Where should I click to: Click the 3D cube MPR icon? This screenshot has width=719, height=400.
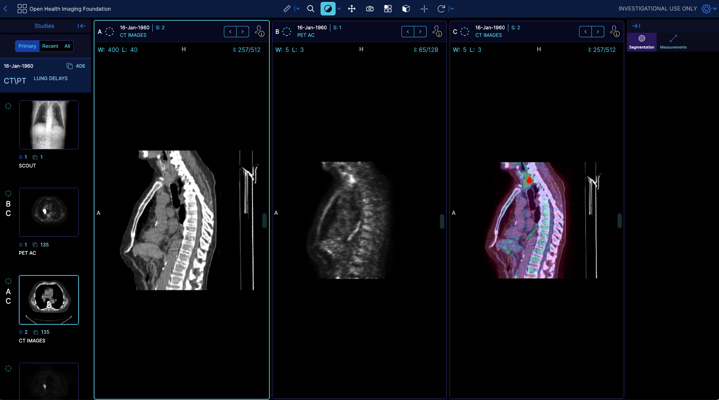[406, 9]
